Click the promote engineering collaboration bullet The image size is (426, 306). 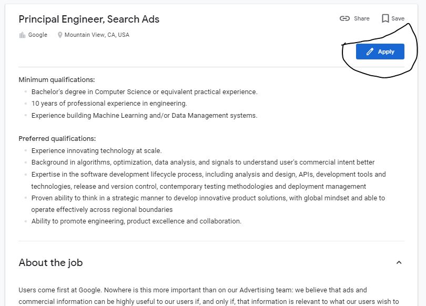click(136, 221)
